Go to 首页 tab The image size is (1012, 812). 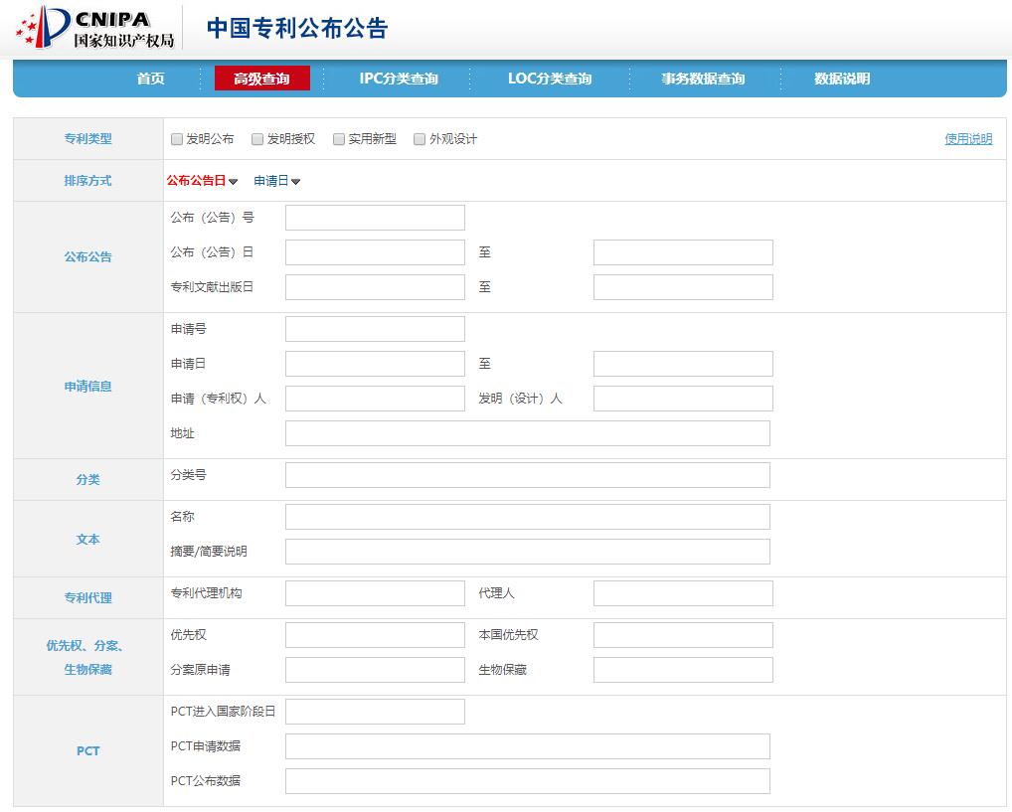click(x=150, y=79)
